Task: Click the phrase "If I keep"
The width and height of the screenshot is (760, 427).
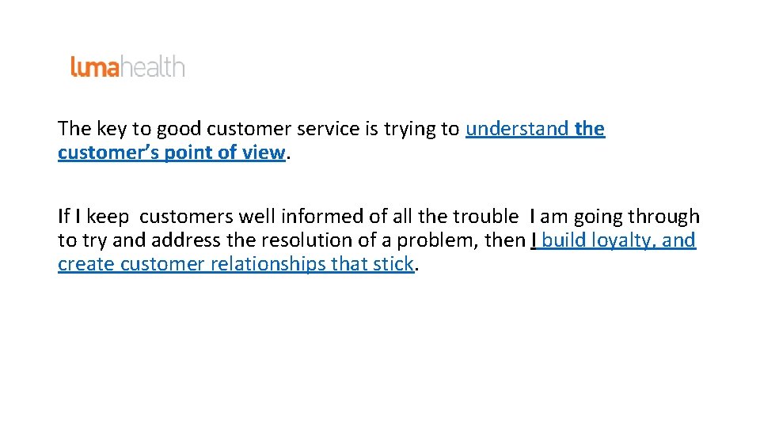Action: click(x=93, y=217)
